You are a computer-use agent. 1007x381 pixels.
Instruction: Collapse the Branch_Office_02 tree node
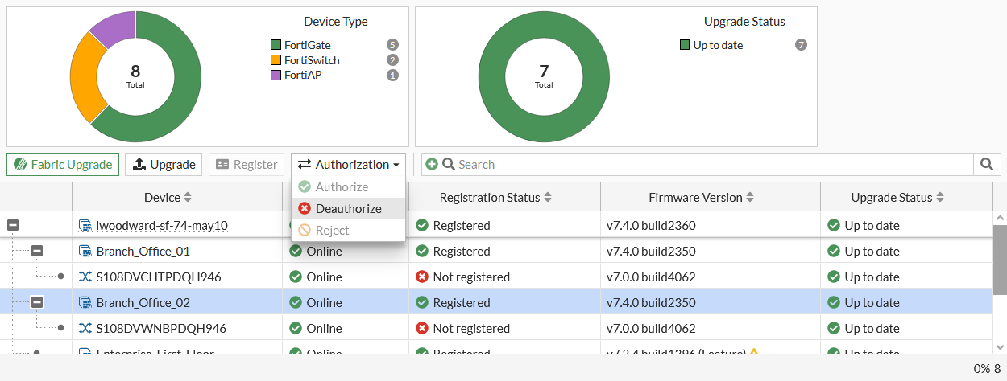pos(37,302)
